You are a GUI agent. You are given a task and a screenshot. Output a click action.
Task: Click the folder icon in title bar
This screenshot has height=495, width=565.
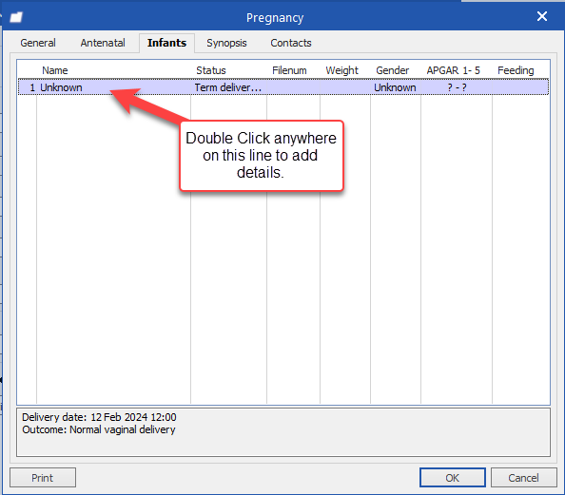[16, 17]
